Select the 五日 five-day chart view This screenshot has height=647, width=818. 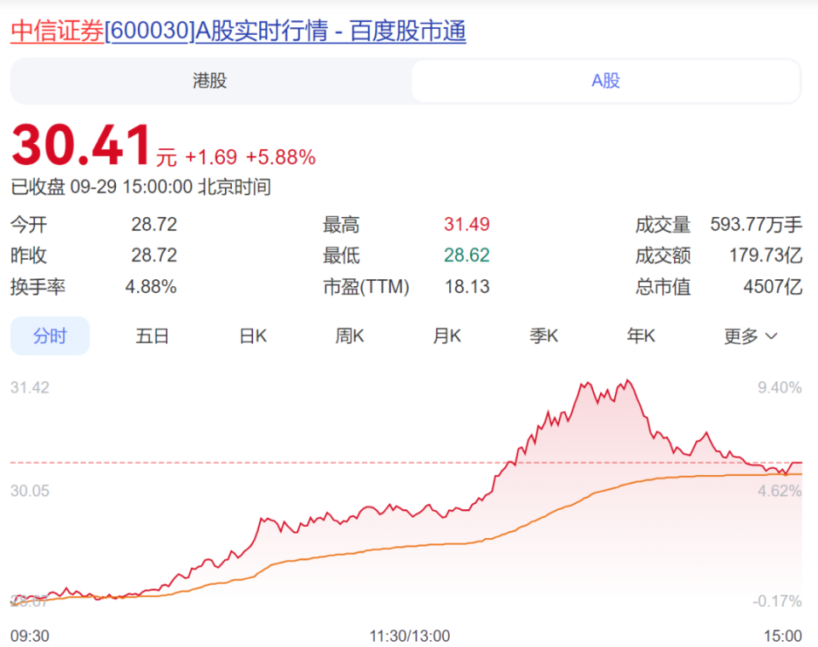pos(152,335)
